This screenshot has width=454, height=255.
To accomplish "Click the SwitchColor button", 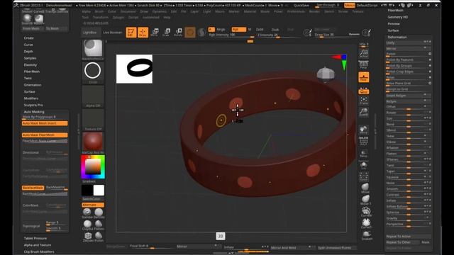I will coord(92,199).
